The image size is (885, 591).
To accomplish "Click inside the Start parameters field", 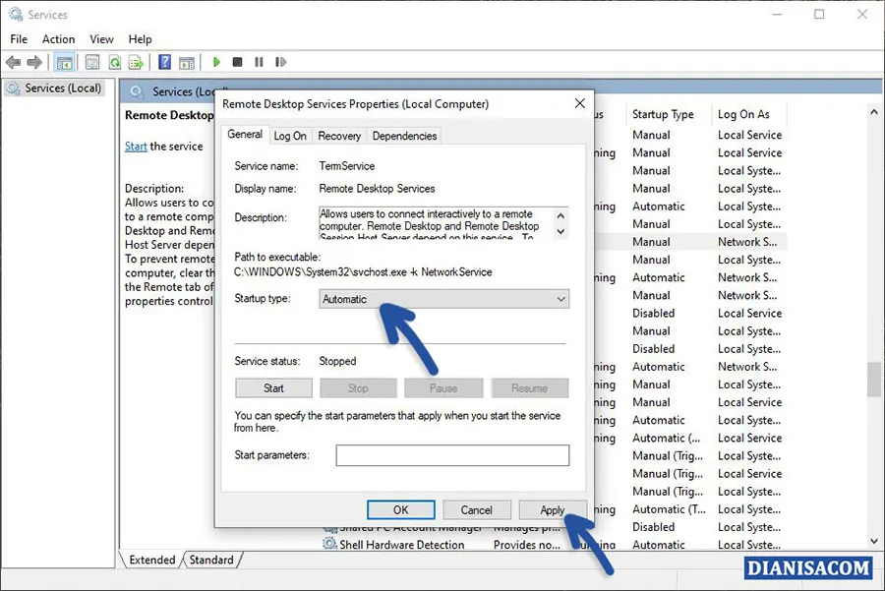I will tap(451, 455).
